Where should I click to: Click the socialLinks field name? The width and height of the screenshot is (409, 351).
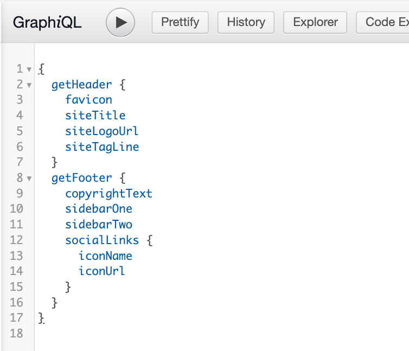click(102, 240)
